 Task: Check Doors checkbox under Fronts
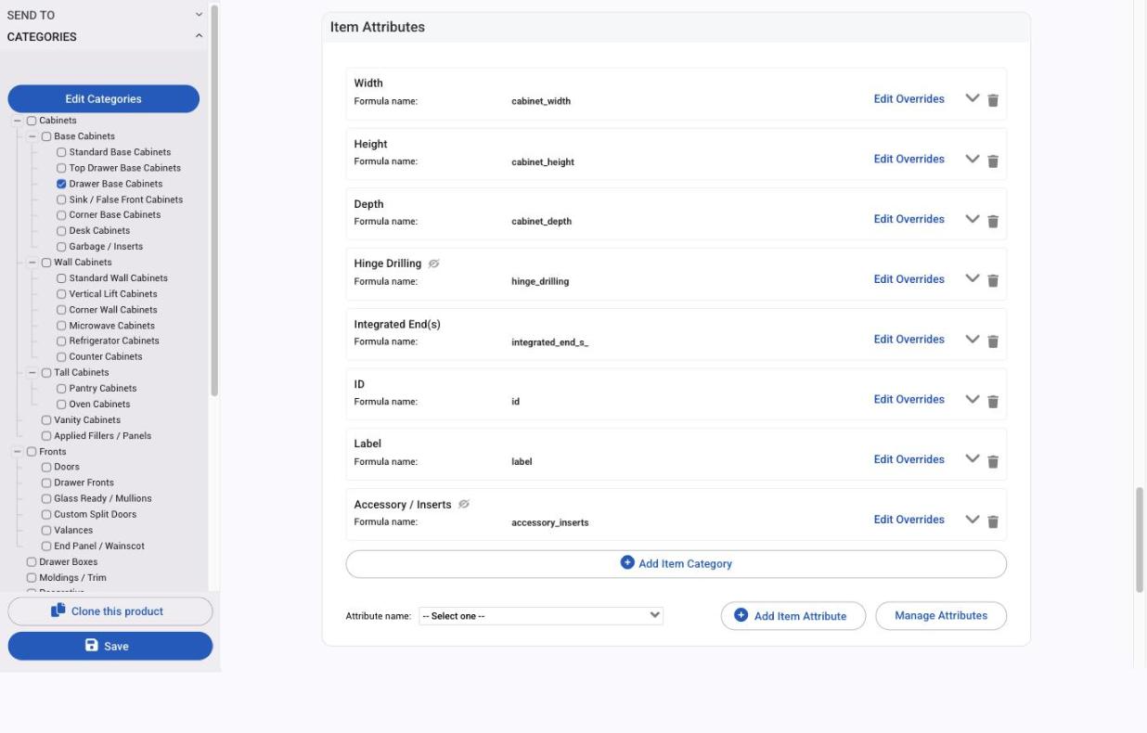(46, 468)
